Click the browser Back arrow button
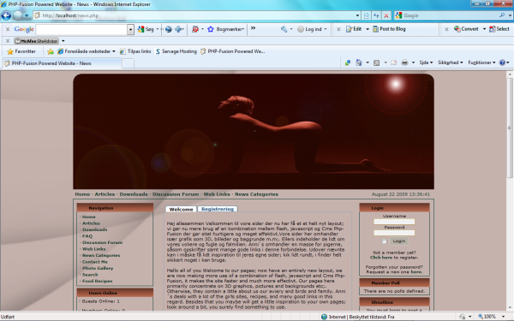The height and width of the screenshot is (321, 514). 6,15
